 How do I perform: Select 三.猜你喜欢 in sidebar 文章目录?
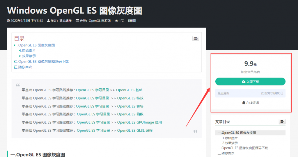pyautogui.click(x=226, y=153)
